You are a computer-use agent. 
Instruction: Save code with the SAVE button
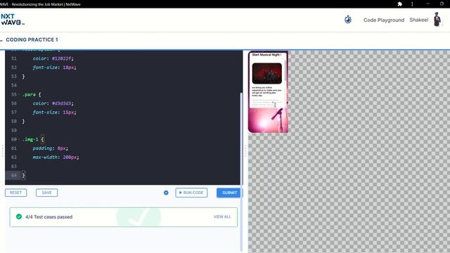pyautogui.click(x=47, y=193)
